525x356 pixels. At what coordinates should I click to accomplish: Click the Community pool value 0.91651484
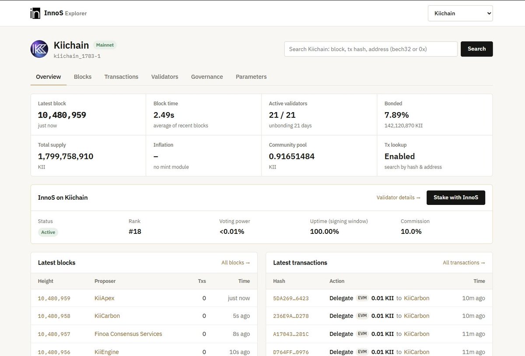[x=292, y=156]
